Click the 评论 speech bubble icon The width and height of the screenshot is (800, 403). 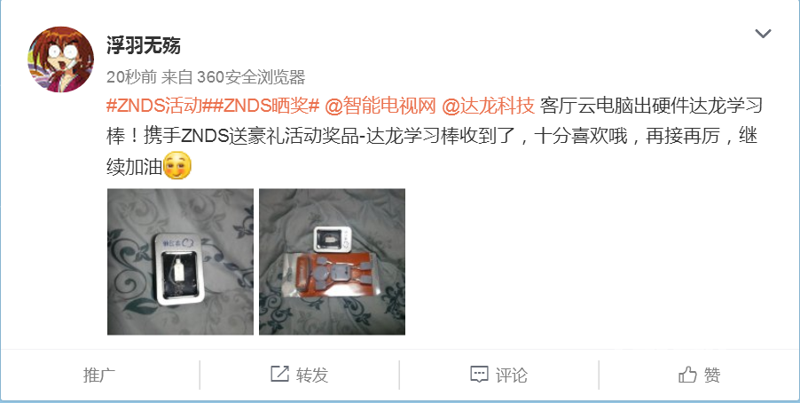(479, 375)
